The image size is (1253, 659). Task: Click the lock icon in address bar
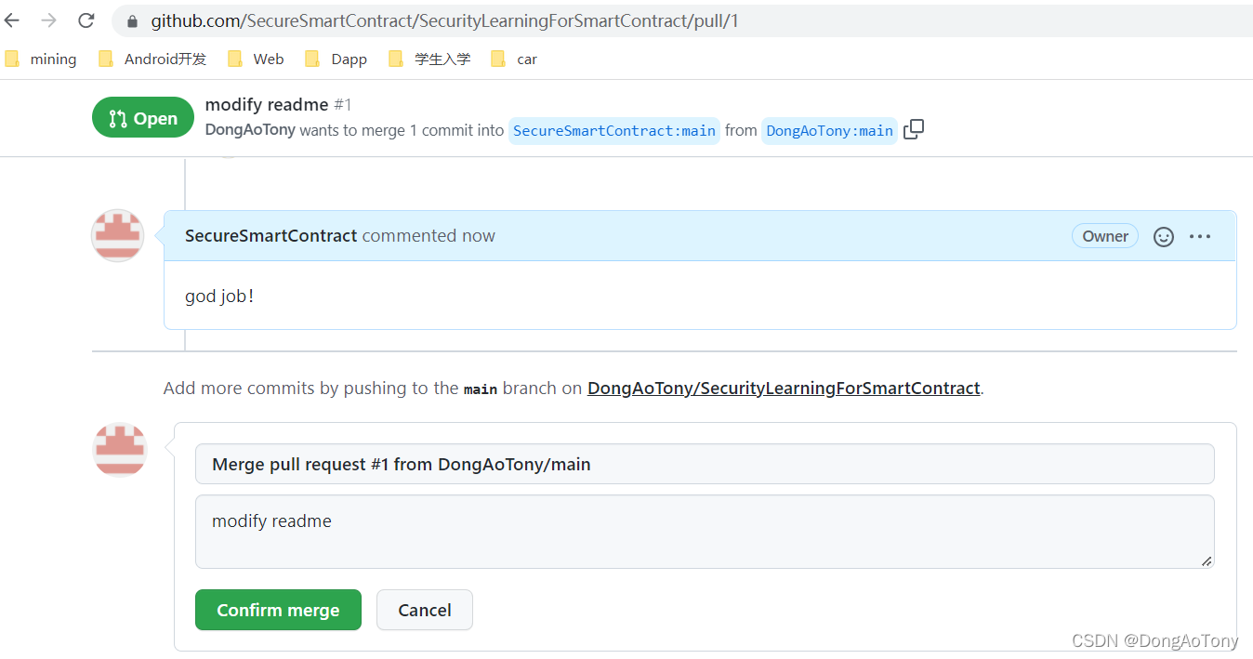pyautogui.click(x=132, y=20)
